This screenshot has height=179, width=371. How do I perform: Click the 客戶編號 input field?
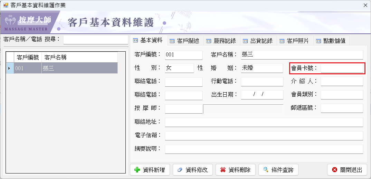[184, 55]
